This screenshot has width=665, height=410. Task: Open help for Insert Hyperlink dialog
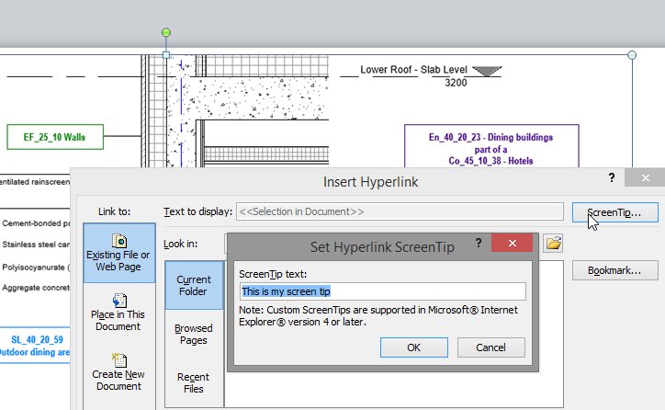(x=612, y=177)
